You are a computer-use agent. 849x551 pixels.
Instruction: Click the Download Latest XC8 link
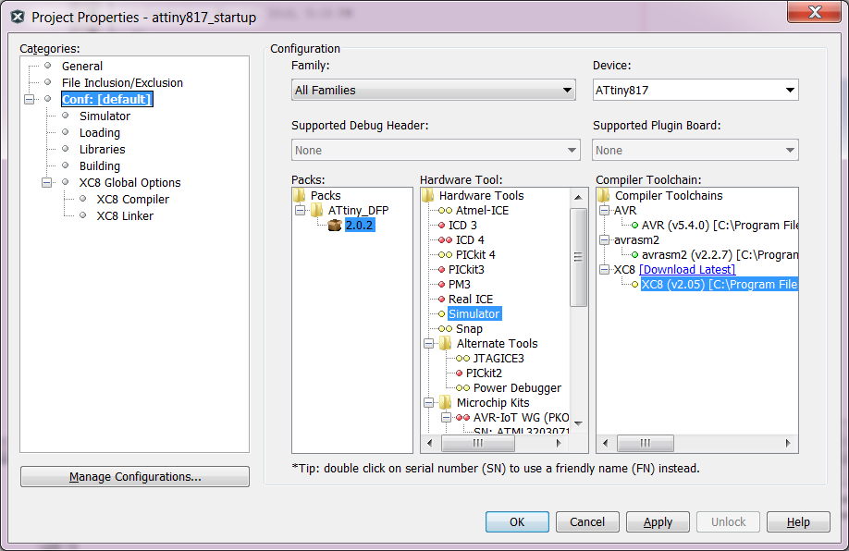[687, 270]
